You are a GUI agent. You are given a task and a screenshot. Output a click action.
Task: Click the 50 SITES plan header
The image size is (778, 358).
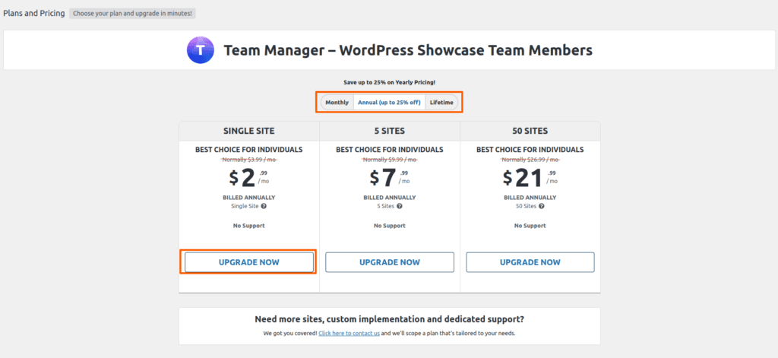tap(530, 131)
